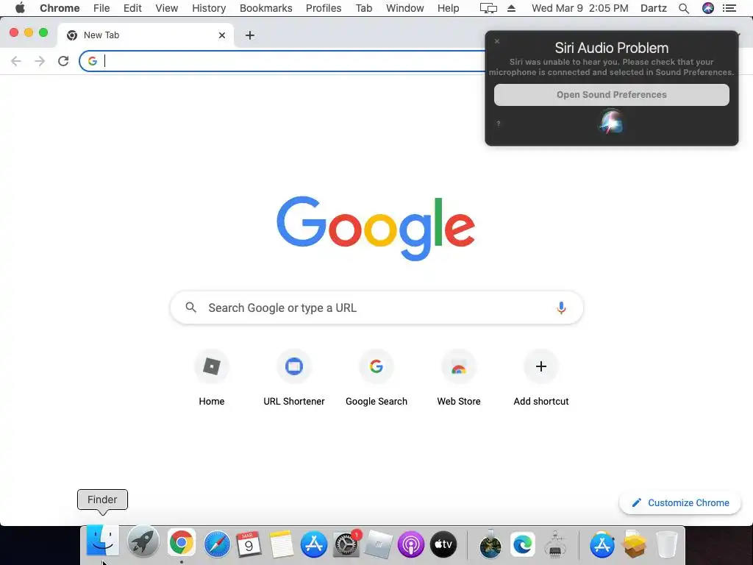Viewport: 753px width, 565px height.
Task: Open the yellow Notes icon in Dock
Action: coord(282,544)
